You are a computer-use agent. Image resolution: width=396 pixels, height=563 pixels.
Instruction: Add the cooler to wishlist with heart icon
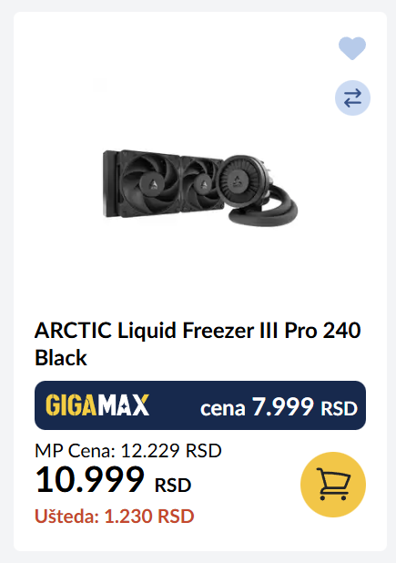point(352,47)
